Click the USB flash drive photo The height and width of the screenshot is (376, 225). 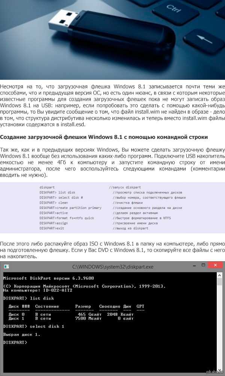coord(112,40)
